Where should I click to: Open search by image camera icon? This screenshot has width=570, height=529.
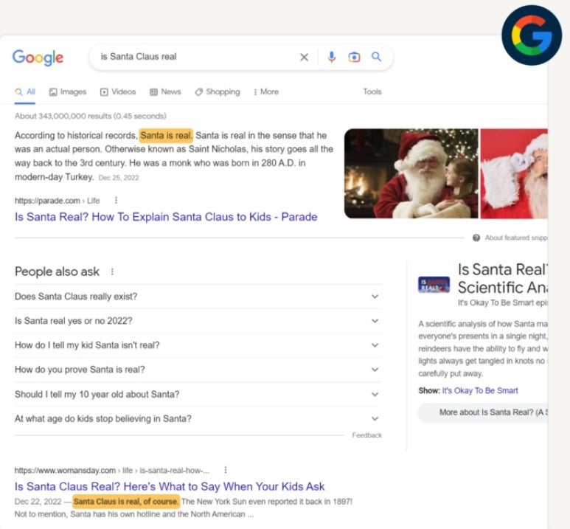point(354,57)
